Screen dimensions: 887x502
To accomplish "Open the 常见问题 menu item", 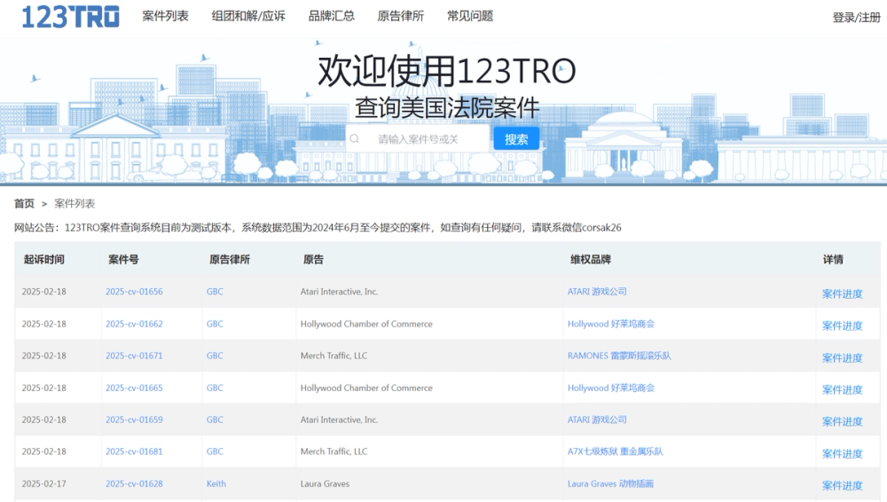I will tap(470, 16).
